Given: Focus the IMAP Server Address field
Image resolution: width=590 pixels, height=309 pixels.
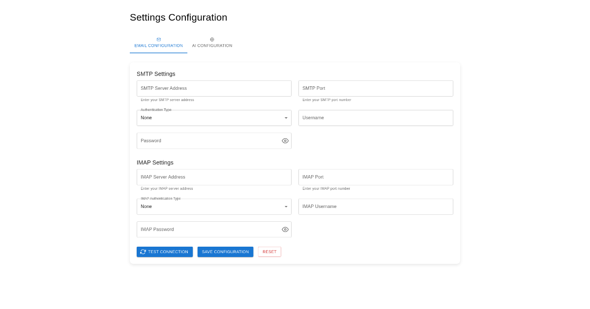Looking at the screenshot, I should coord(214,177).
